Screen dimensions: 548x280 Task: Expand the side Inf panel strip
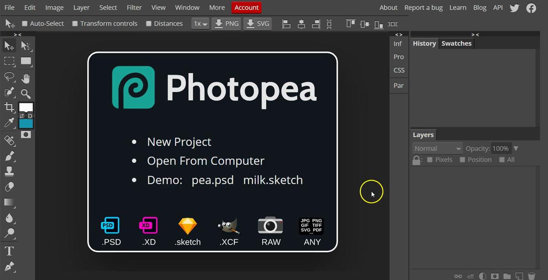click(399, 35)
